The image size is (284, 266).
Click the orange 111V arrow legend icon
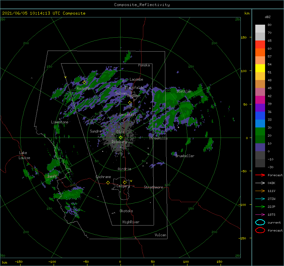[260, 191]
